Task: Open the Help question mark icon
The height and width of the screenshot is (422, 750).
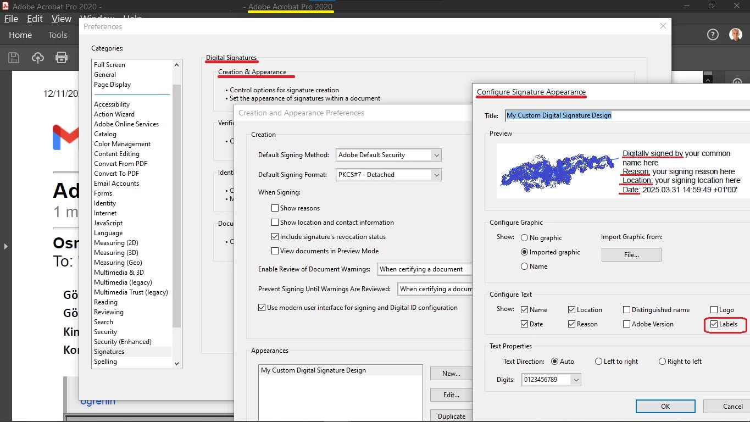Action: [x=713, y=35]
